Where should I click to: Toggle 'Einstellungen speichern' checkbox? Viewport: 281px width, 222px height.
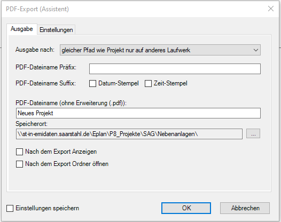pyautogui.click(x=10, y=208)
